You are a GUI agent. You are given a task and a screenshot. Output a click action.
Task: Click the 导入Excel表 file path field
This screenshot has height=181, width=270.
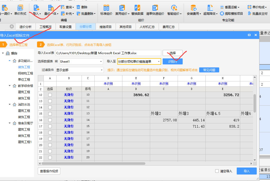108,53
